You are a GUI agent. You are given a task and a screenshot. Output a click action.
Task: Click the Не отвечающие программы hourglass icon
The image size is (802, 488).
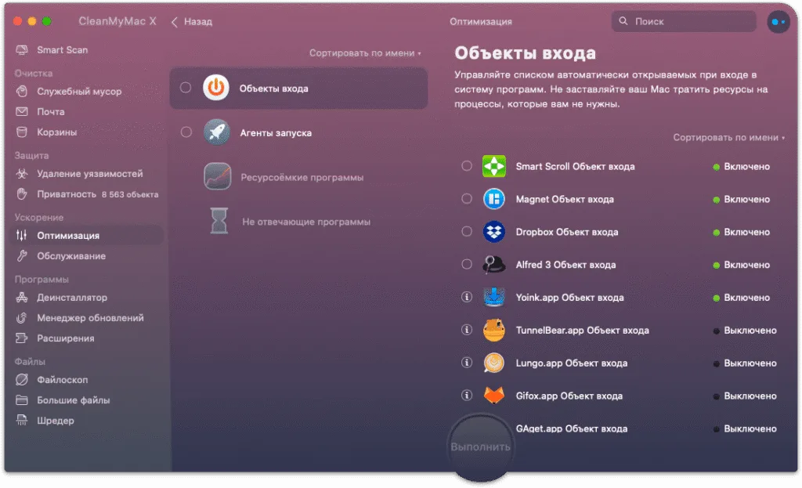pos(219,221)
